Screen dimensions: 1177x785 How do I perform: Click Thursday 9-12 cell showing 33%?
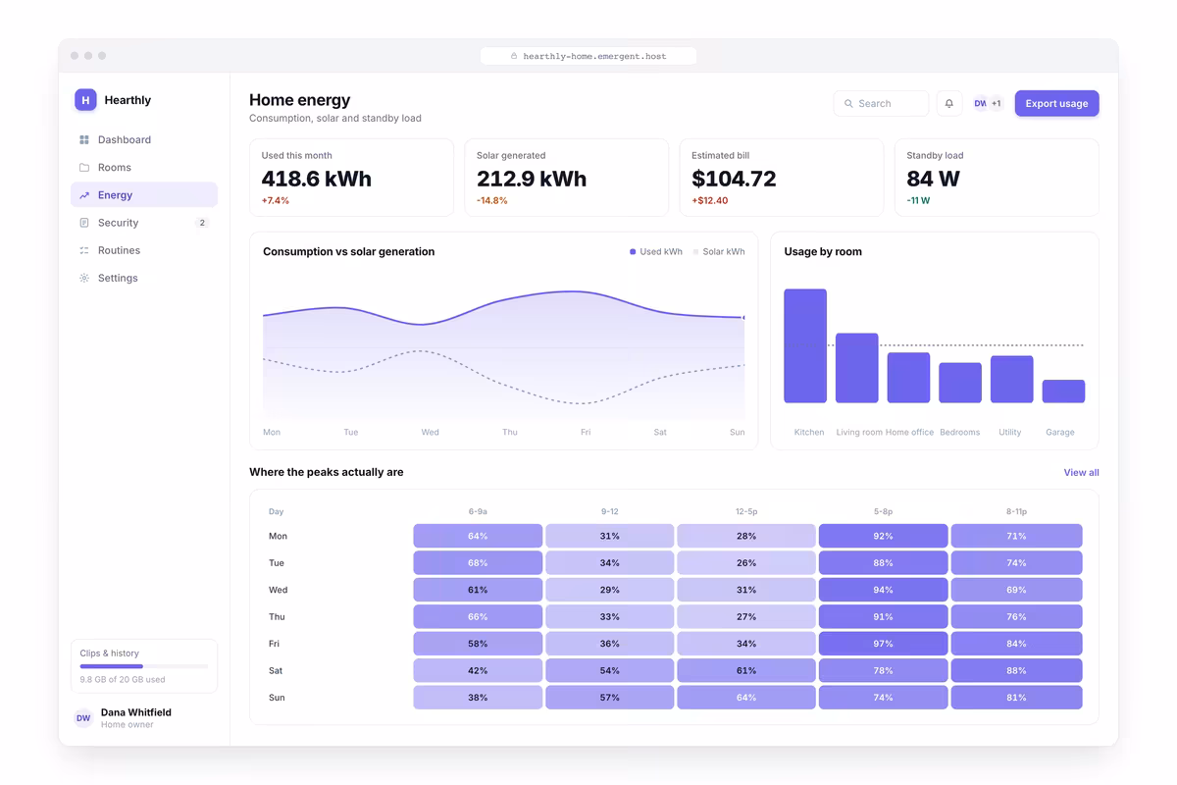pyautogui.click(x=609, y=617)
